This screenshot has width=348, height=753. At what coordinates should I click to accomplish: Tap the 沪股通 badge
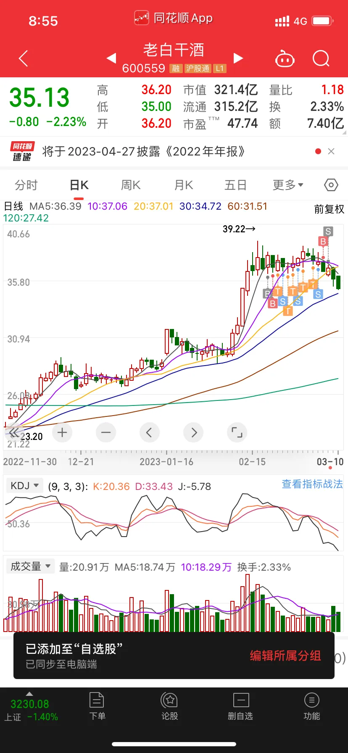coord(198,68)
